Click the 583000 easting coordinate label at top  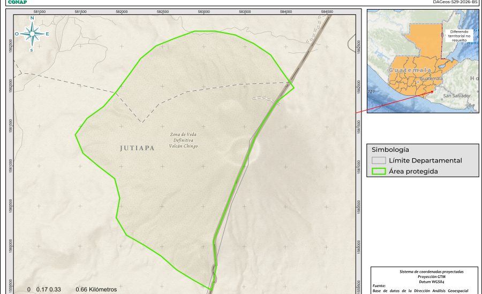click(204, 11)
